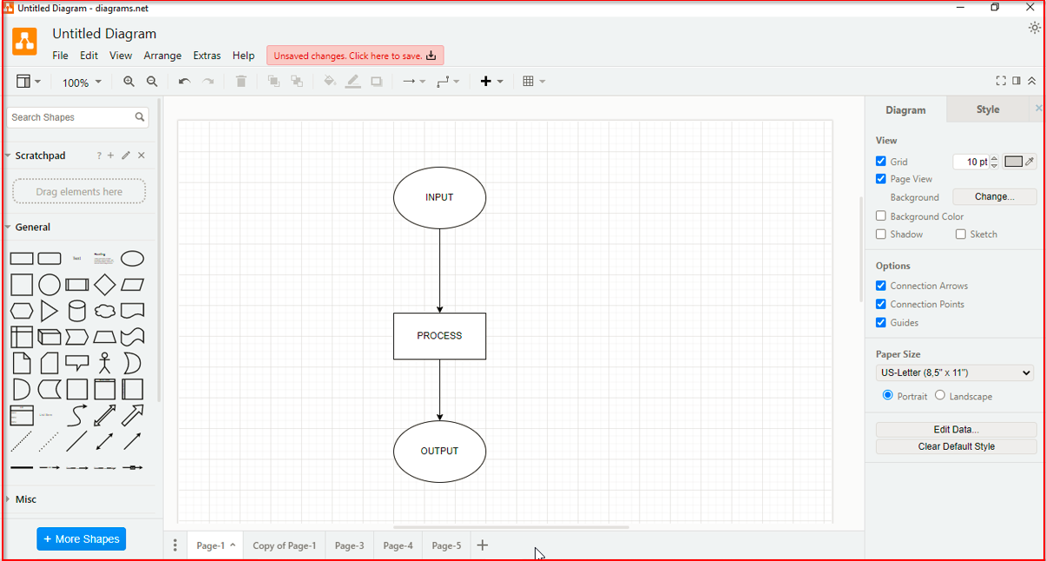The image size is (1046, 561).
Task: Click the Undo arrow in toolbar
Action: point(184,82)
